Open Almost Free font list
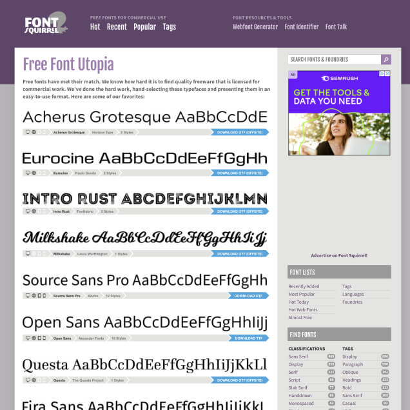This screenshot has height=410, width=410. (x=300, y=317)
